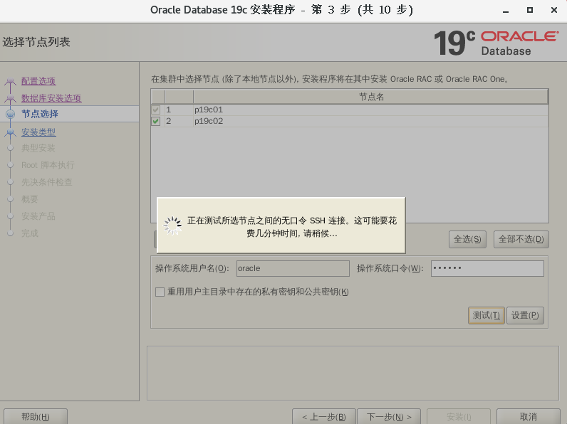567x424 pixels.
Task: Click the empty message area at bottom
Action: tap(353, 373)
